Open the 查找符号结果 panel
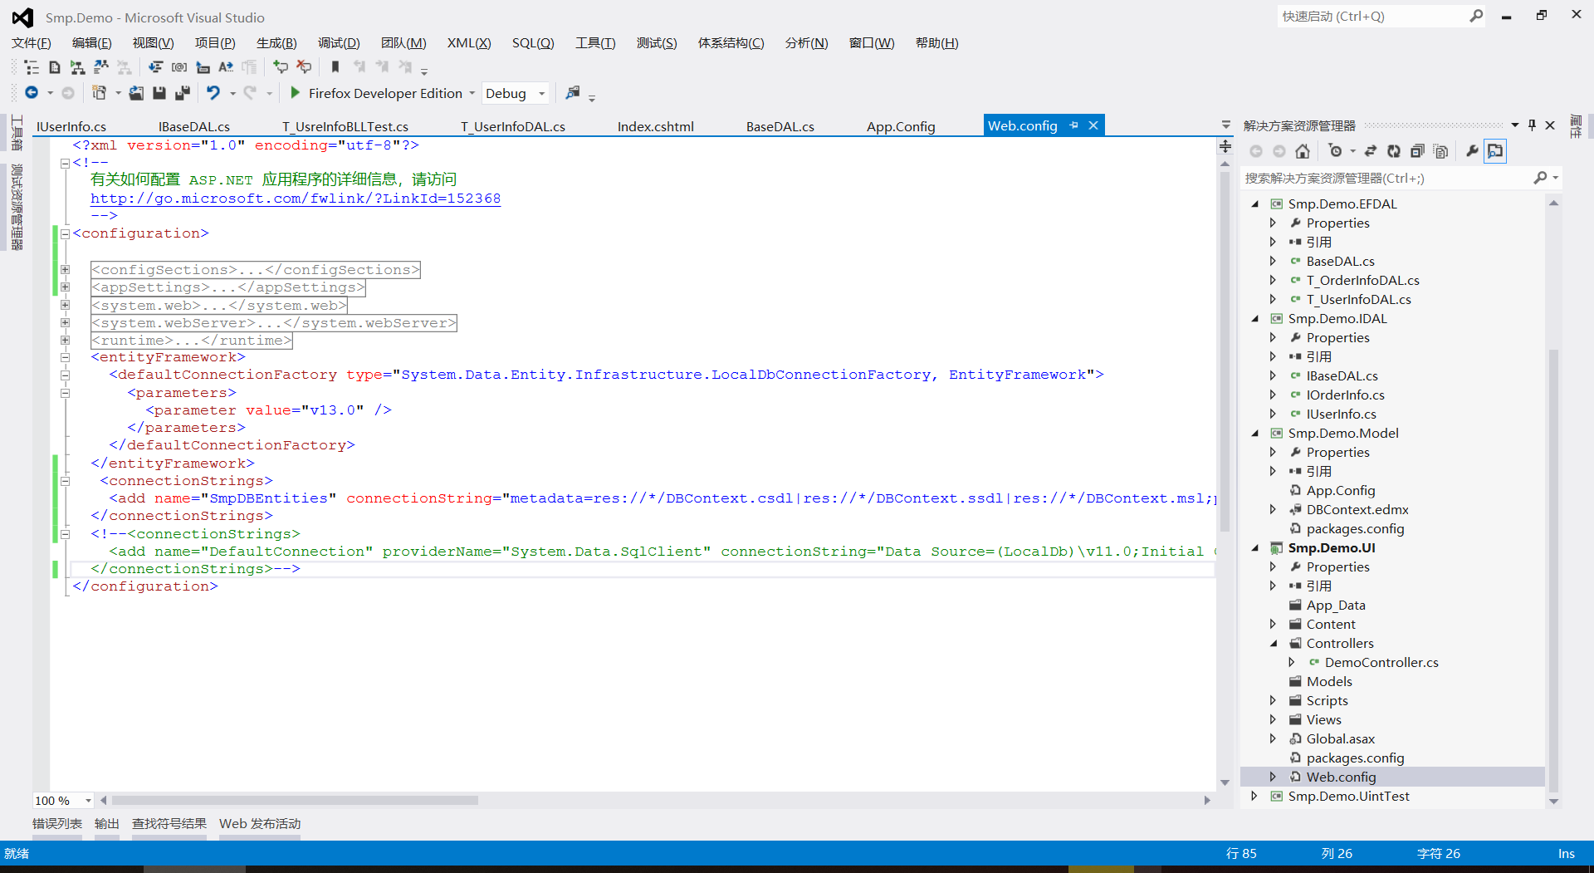 pyautogui.click(x=169, y=823)
